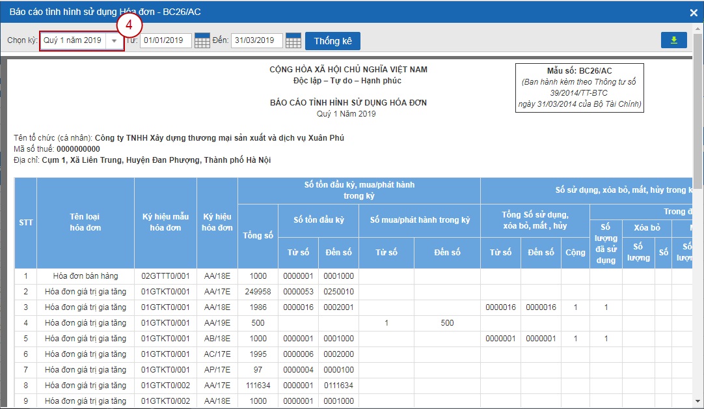The image size is (704, 409).
Task: Click 'AC/17E' invoice symbol in row 6
Action: pos(217,354)
